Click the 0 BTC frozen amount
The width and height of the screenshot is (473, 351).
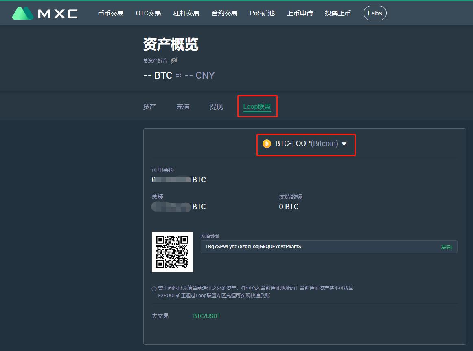[x=289, y=207]
